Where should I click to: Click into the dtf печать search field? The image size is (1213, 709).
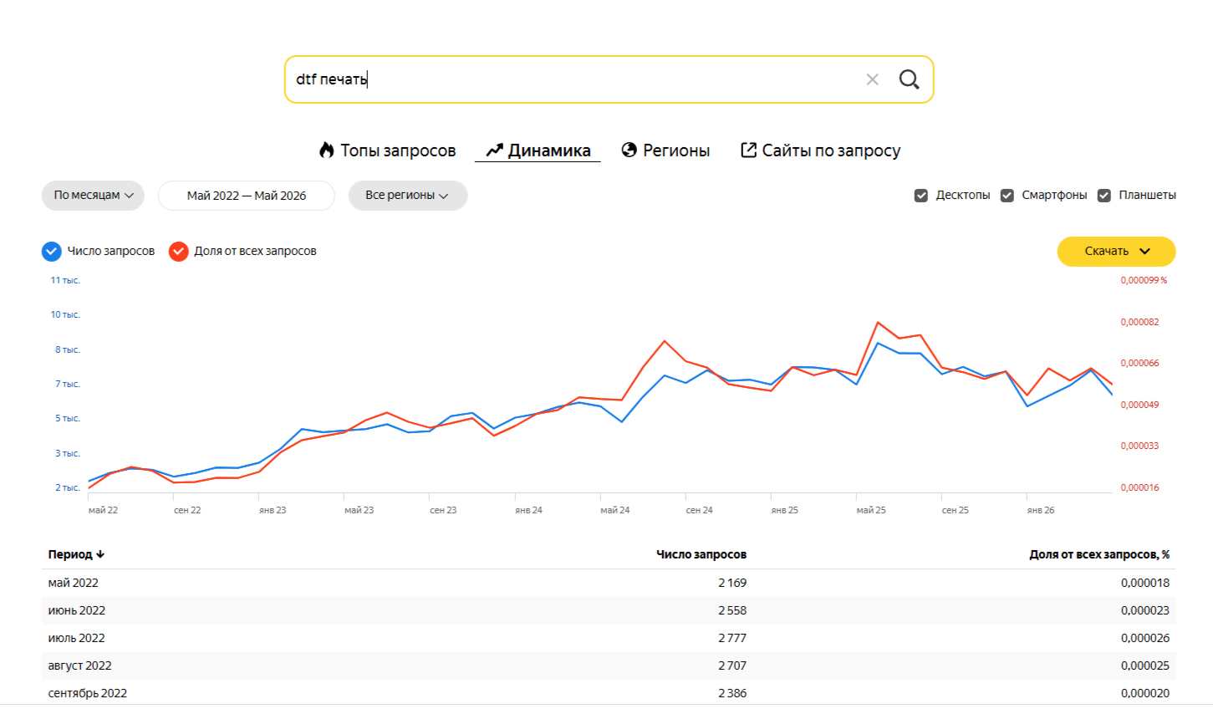(577, 79)
